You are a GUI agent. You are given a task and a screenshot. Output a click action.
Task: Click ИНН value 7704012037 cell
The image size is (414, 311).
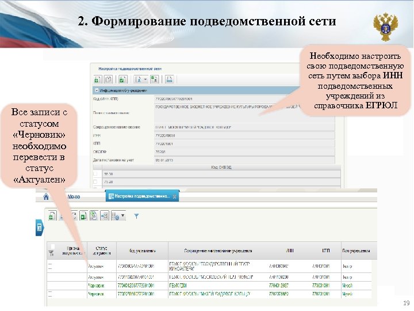(279, 286)
